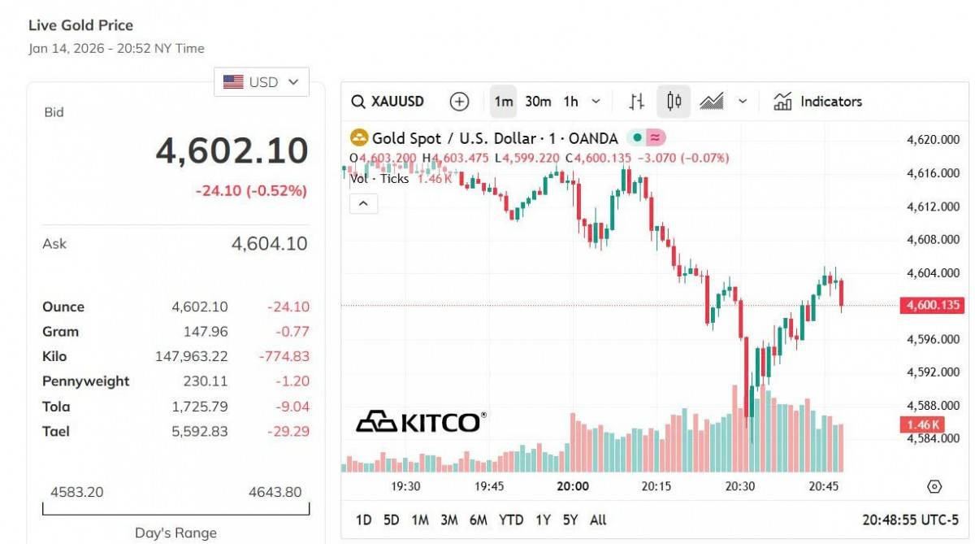Select the bars chart style icon

click(x=637, y=102)
